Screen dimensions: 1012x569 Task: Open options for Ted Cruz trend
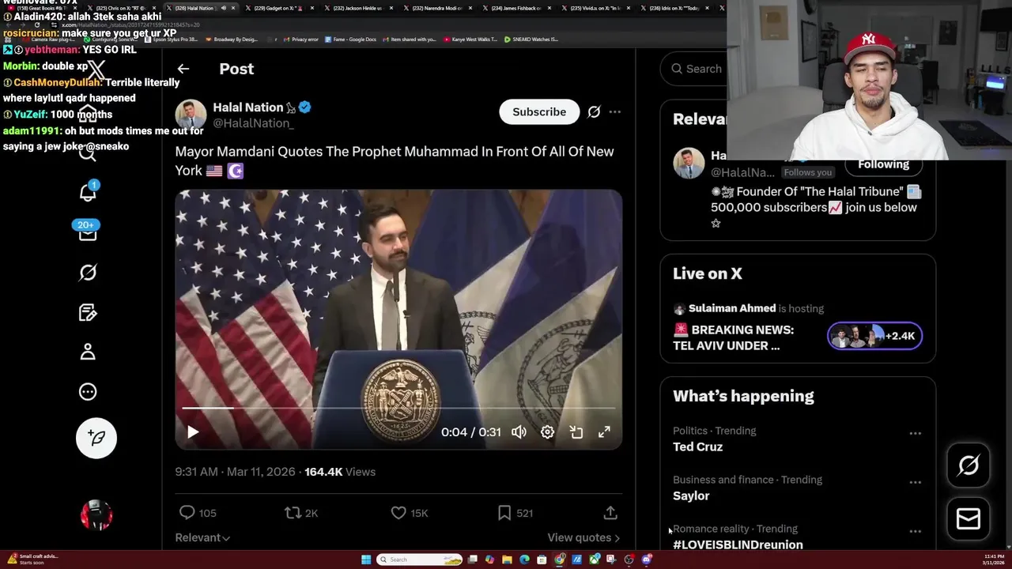point(915,433)
